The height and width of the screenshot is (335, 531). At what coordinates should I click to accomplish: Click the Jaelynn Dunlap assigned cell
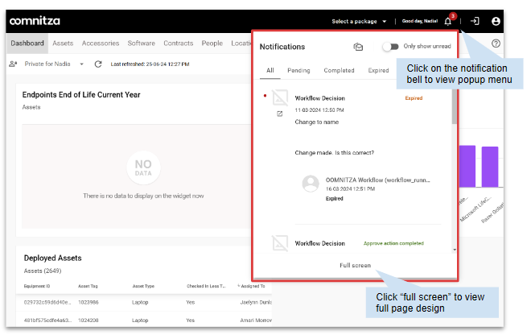click(x=256, y=303)
